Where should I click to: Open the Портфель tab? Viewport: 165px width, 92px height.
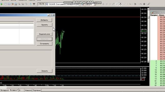(37, 90)
